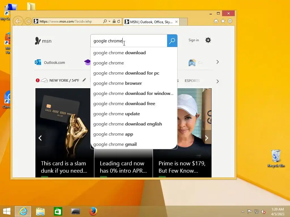Choose suggestion google chrome download free
290x217 pixels.
[x=134, y=103]
